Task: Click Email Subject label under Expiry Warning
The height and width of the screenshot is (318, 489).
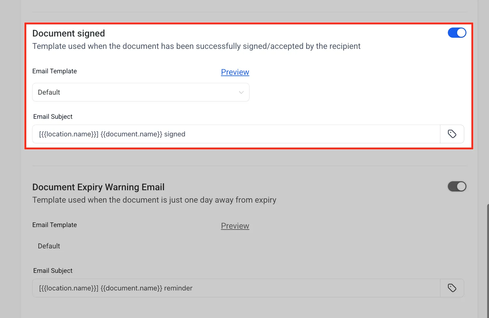Action: click(53, 271)
